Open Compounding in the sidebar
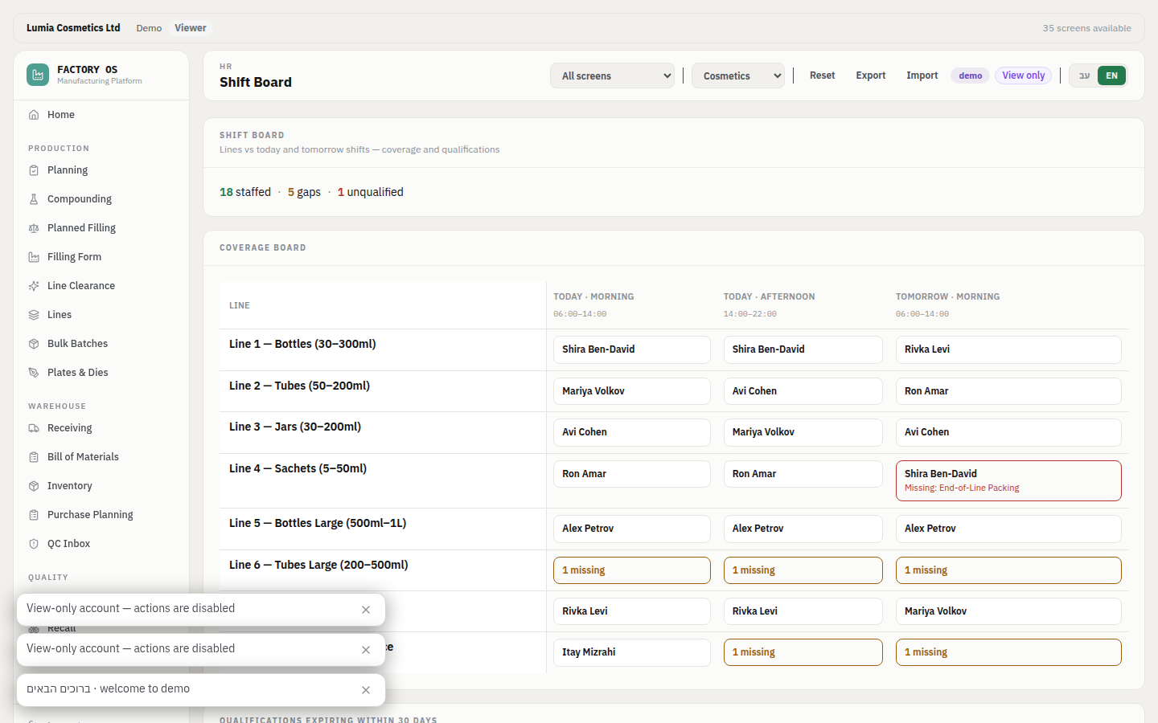The image size is (1158, 723). [101, 199]
